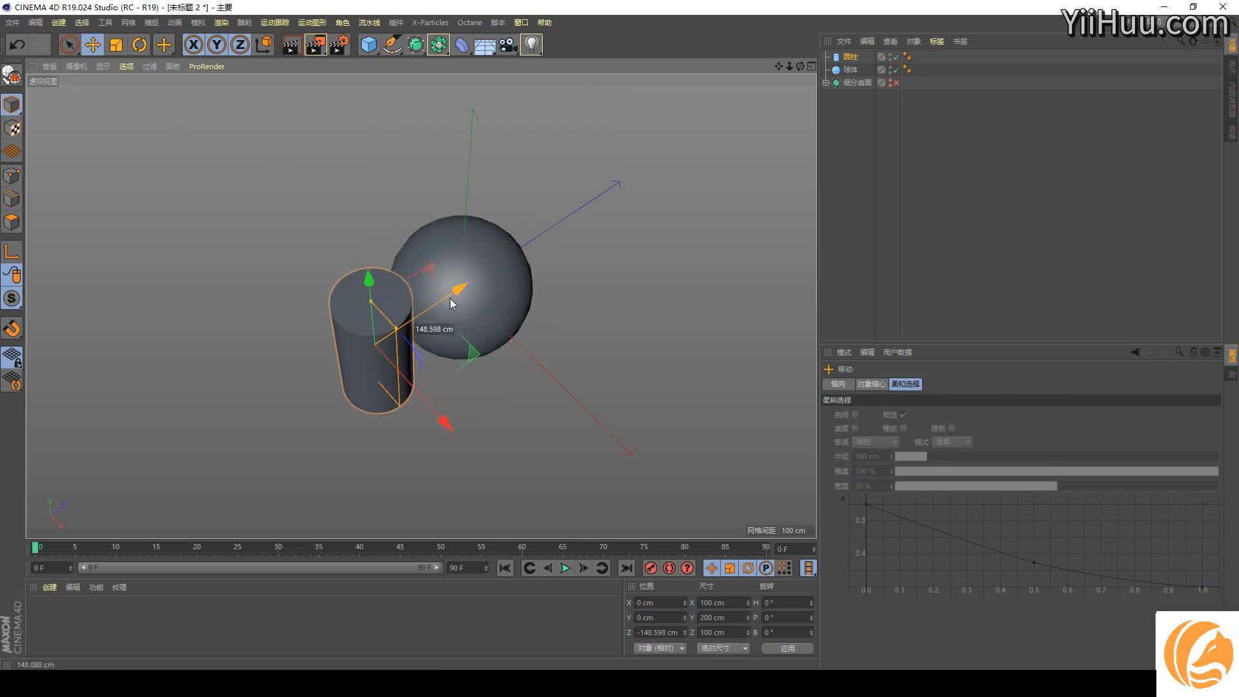Toggle the green check enable flag on 圆柱
Image resolution: width=1239 pixels, height=697 pixels.
pos(896,57)
